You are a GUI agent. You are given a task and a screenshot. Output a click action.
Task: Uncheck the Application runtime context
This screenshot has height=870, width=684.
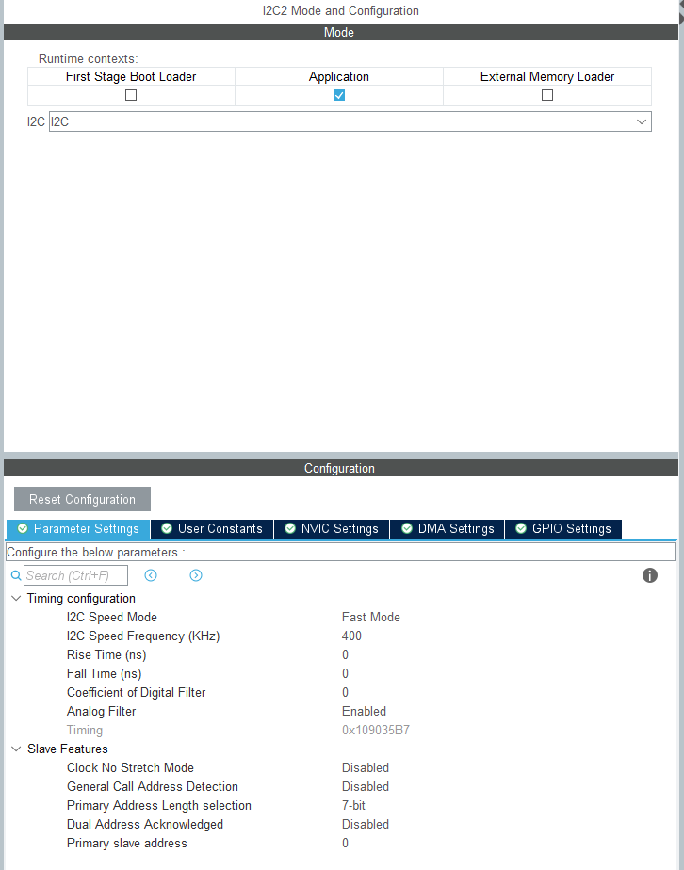pos(338,95)
